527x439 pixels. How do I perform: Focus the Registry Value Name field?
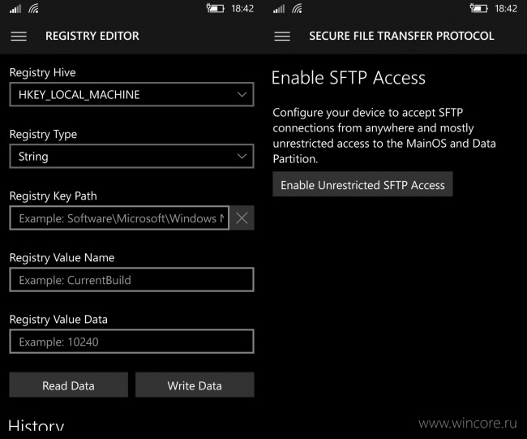click(131, 279)
